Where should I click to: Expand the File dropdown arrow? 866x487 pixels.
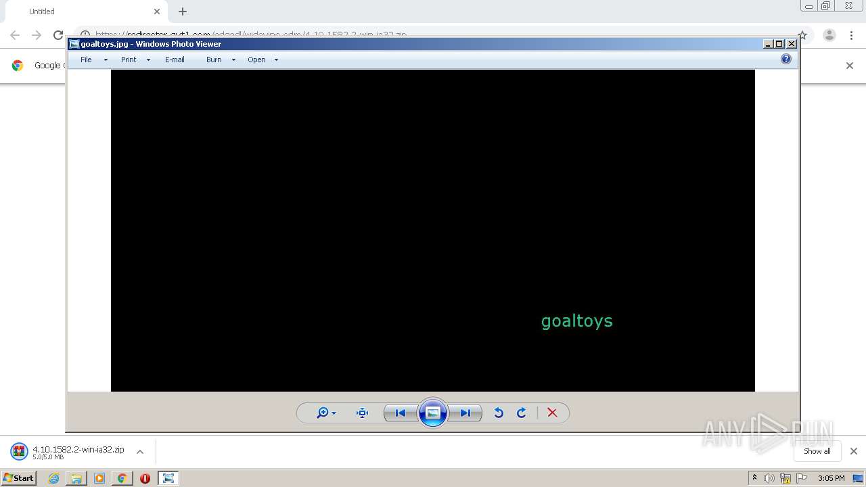[x=106, y=60]
